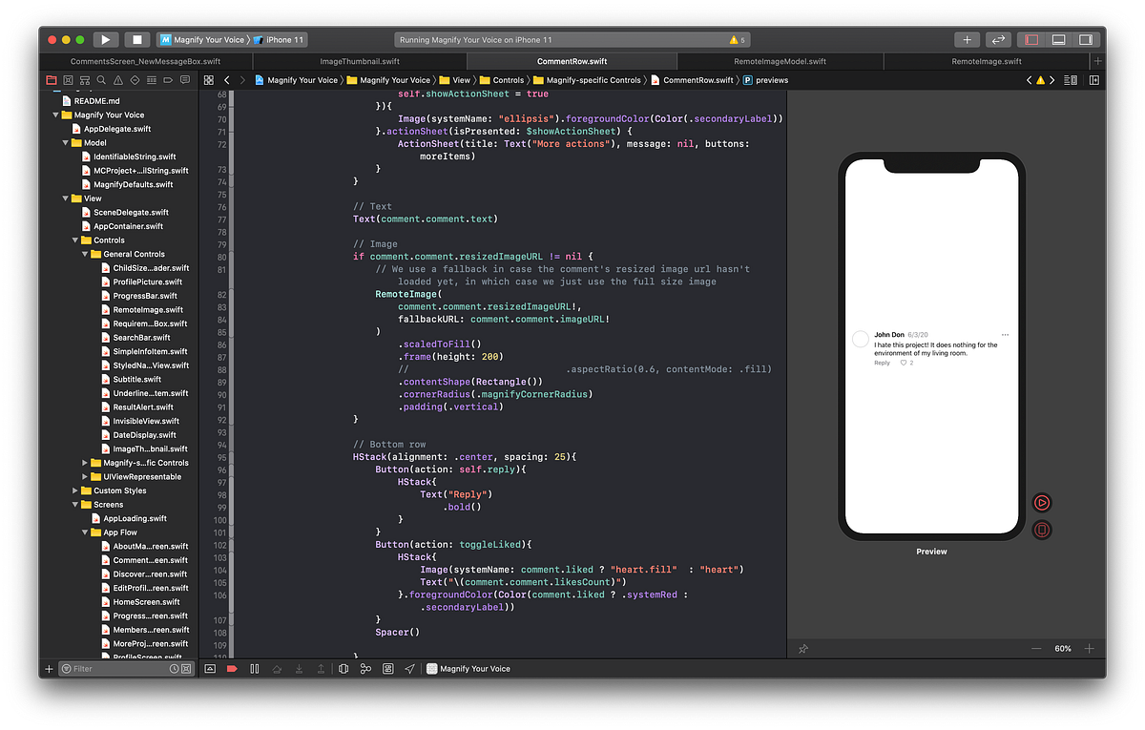The width and height of the screenshot is (1145, 730).
Task: Open the Library with the plus button
Action: (x=967, y=39)
